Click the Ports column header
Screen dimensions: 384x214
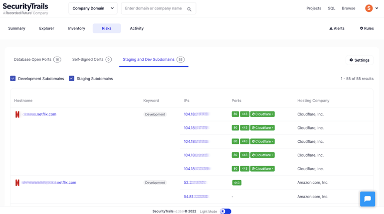236,101
